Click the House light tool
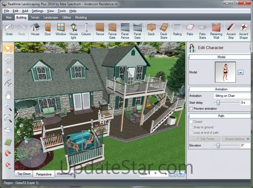253x188 pixels. pyautogui.click(x=74, y=31)
